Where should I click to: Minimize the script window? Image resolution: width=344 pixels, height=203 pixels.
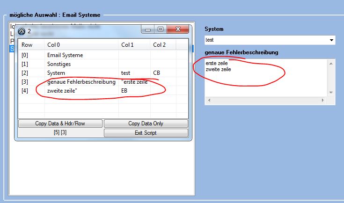pyautogui.click(x=148, y=30)
